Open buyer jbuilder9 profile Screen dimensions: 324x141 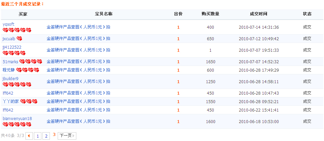point(11,79)
